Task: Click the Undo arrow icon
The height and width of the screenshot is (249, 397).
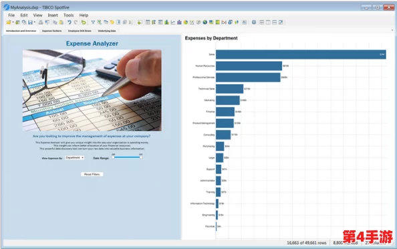Action: tap(69, 22)
